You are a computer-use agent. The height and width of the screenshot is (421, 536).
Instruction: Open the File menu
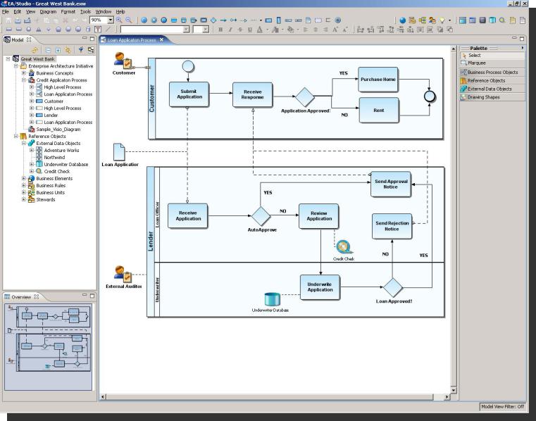click(6, 12)
